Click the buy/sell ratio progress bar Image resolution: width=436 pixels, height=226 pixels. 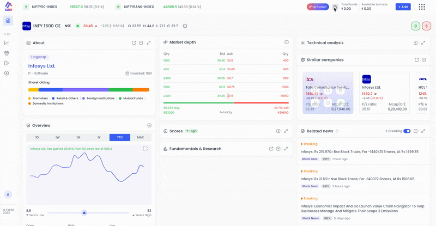[226, 103]
